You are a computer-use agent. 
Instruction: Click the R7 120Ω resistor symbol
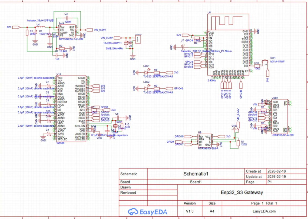[238, 143]
